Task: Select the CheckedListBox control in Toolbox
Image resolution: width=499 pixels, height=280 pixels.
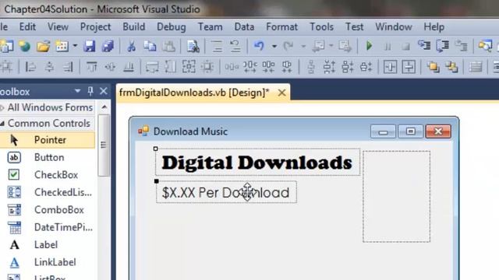Action: pyautogui.click(x=48, y=192)
